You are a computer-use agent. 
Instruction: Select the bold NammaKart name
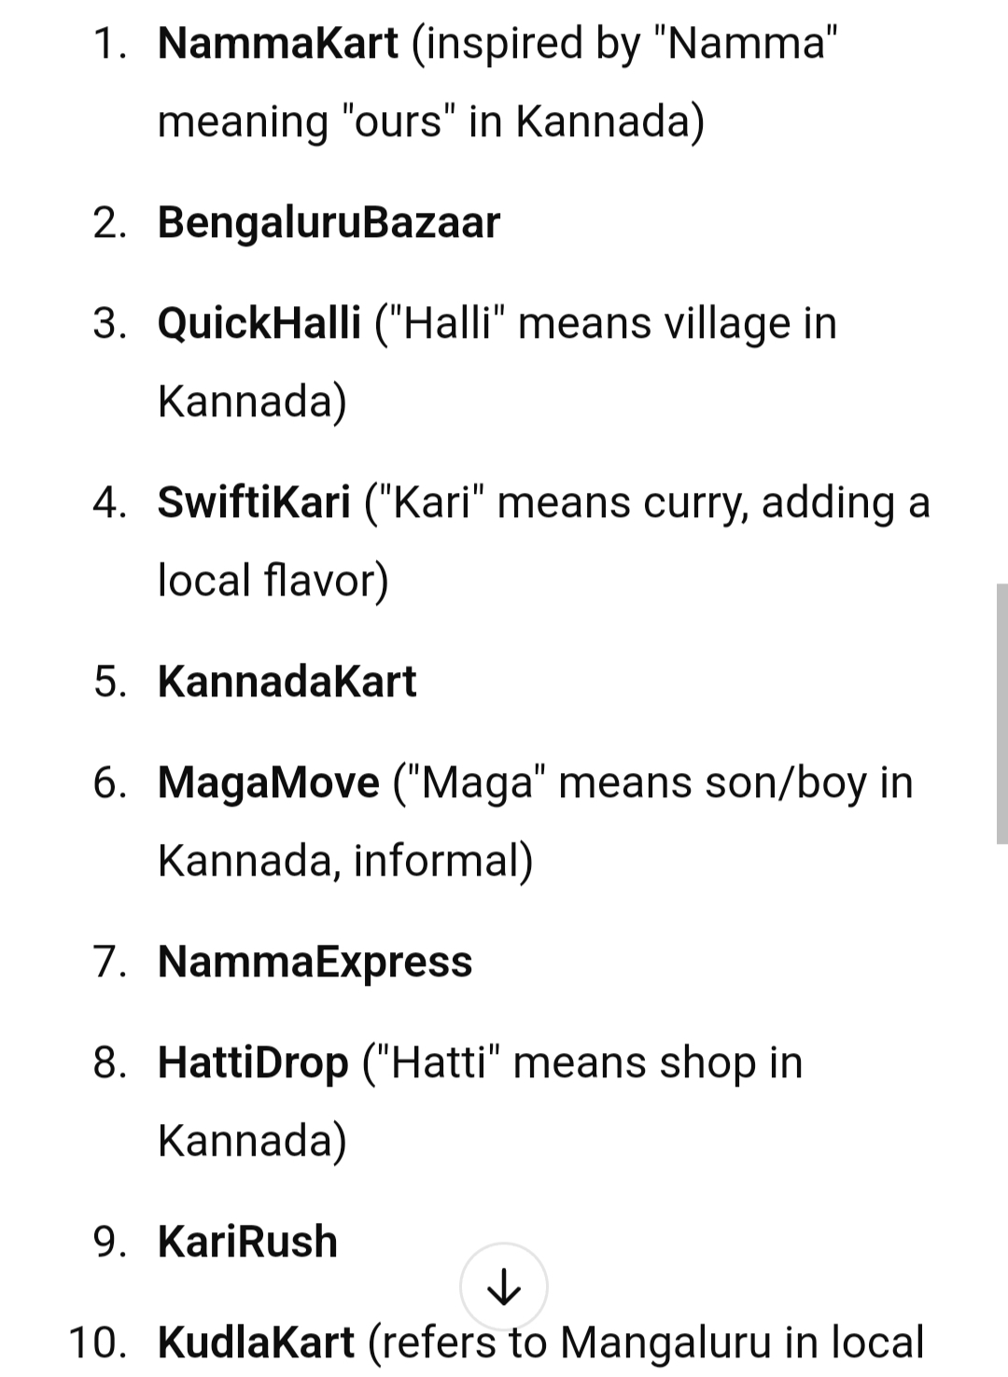tap(277, 43)
